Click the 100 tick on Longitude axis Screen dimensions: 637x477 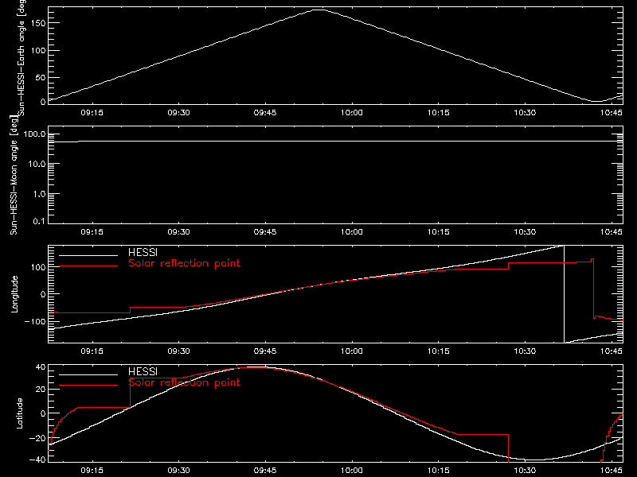(x=37, y=267)
